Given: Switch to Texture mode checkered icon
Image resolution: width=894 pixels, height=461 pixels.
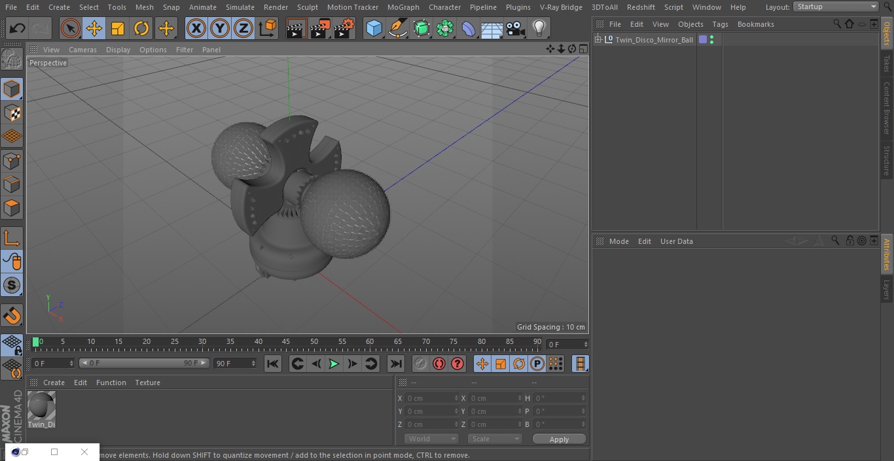Looking at the screenshot, I should pos(12,112).
